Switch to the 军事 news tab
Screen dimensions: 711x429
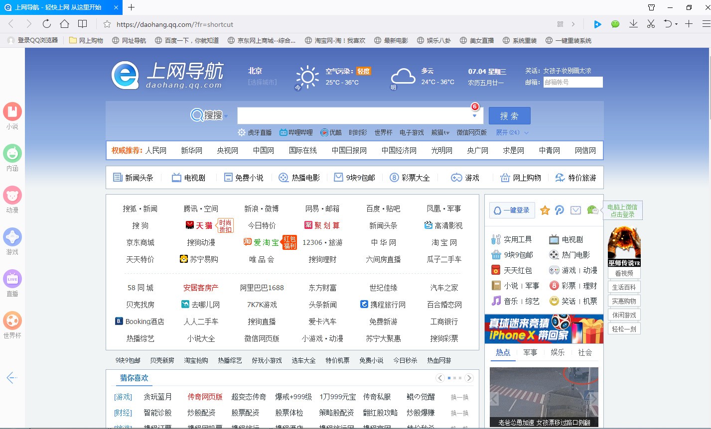[530, 352]
